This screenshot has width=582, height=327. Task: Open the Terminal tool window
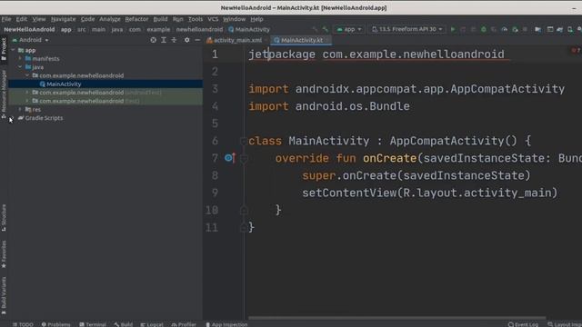pyautogui.click(x=93, y=324)
